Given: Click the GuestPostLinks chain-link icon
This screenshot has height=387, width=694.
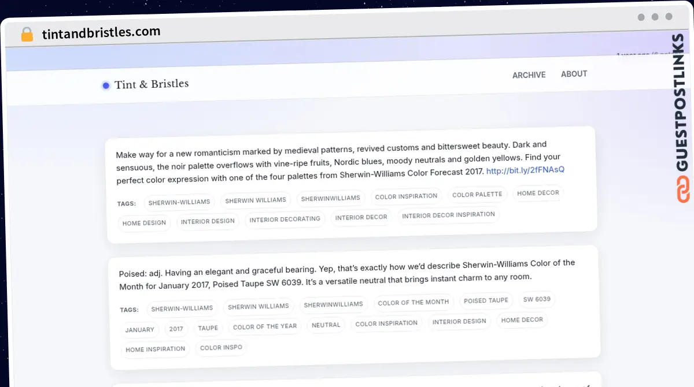Looking at the screenshot, I should (683, 190).
